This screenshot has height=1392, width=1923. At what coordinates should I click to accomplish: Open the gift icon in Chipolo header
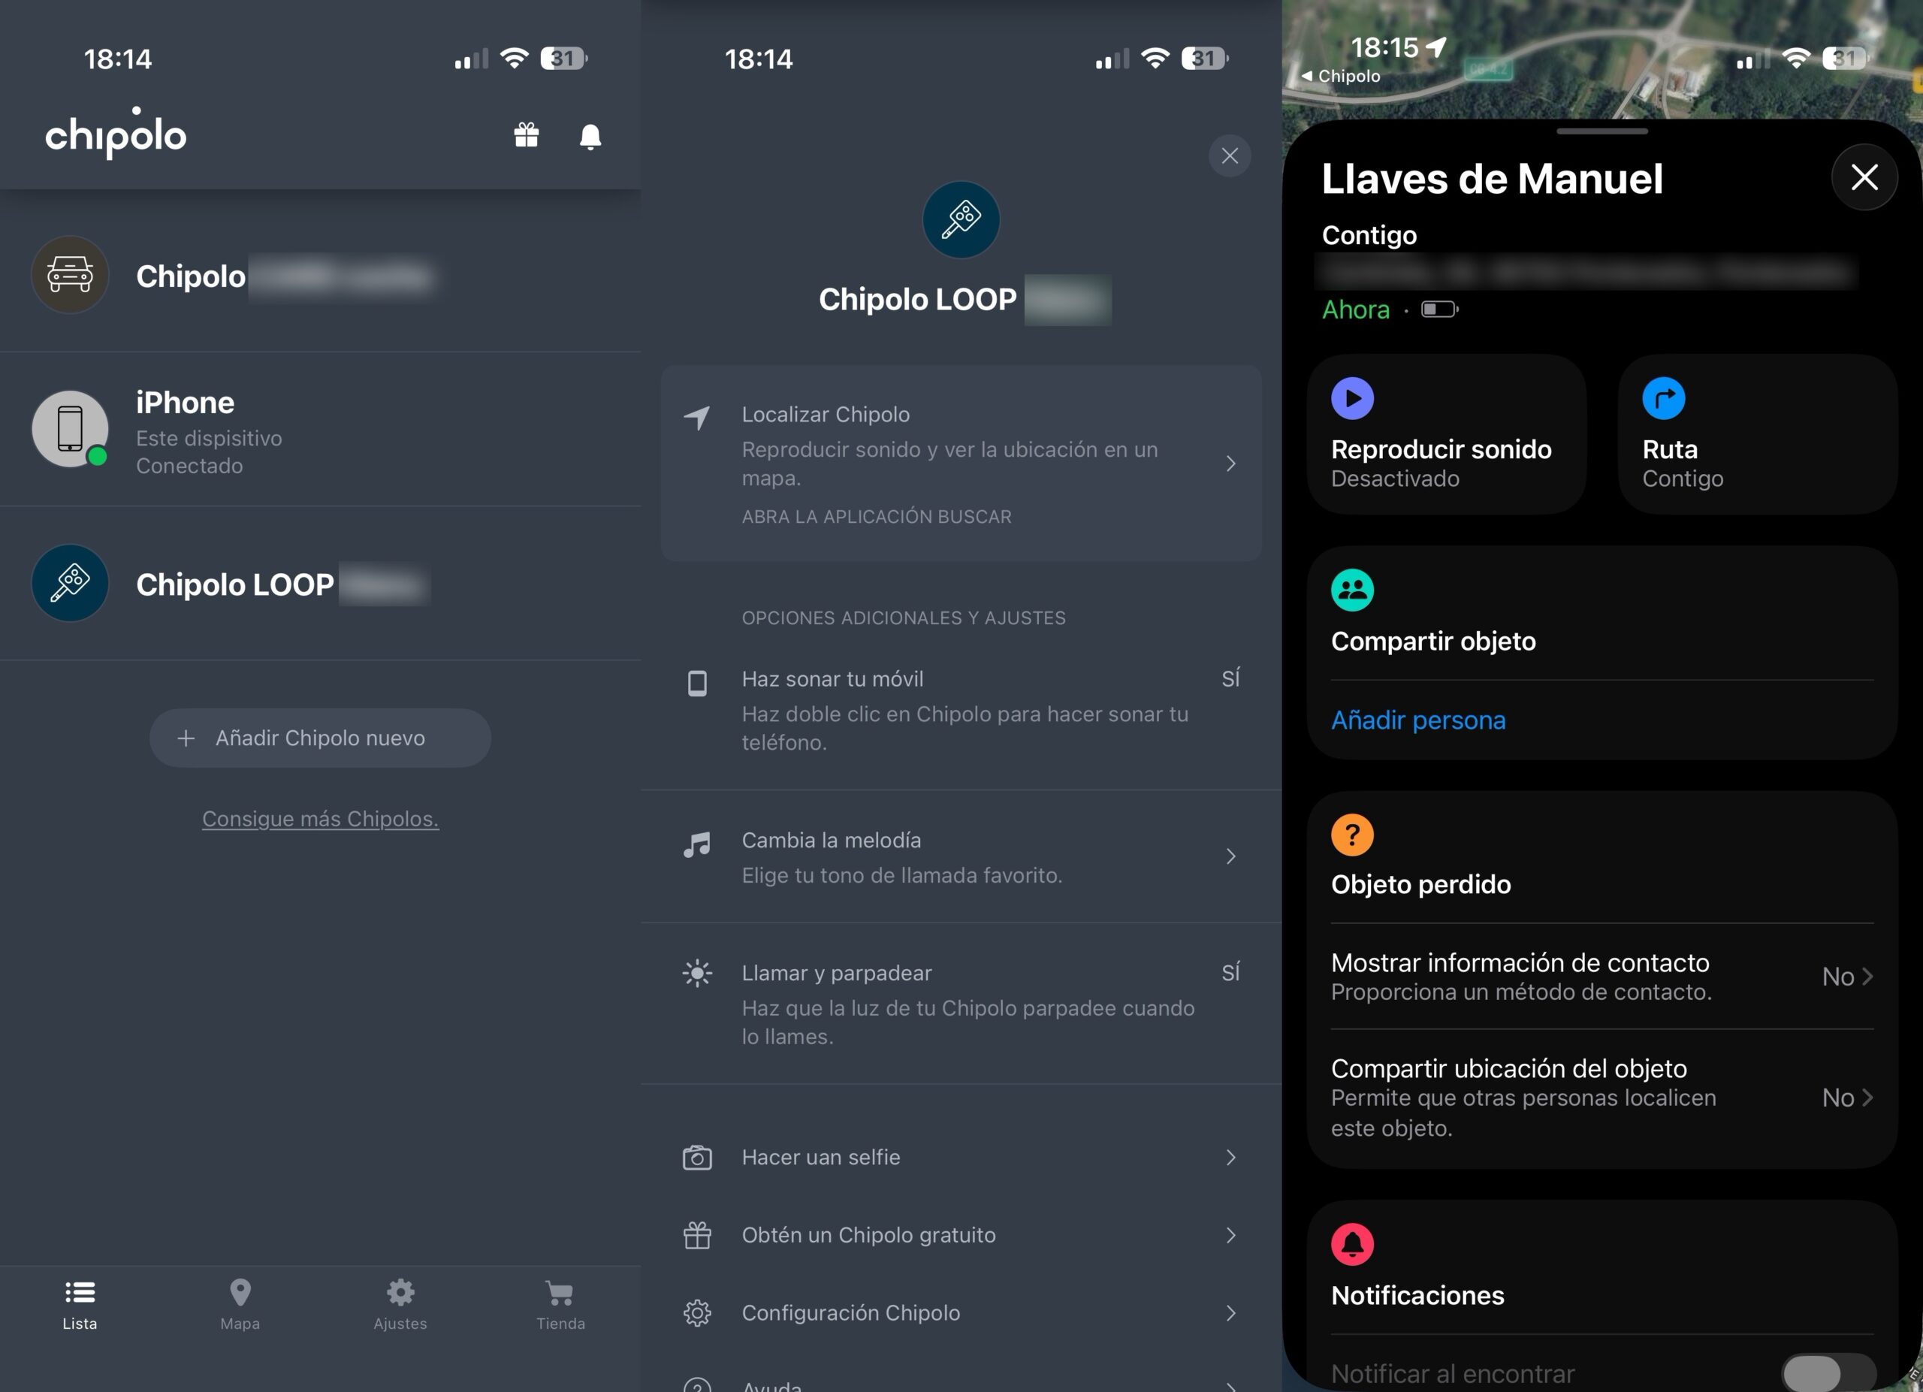527,136
